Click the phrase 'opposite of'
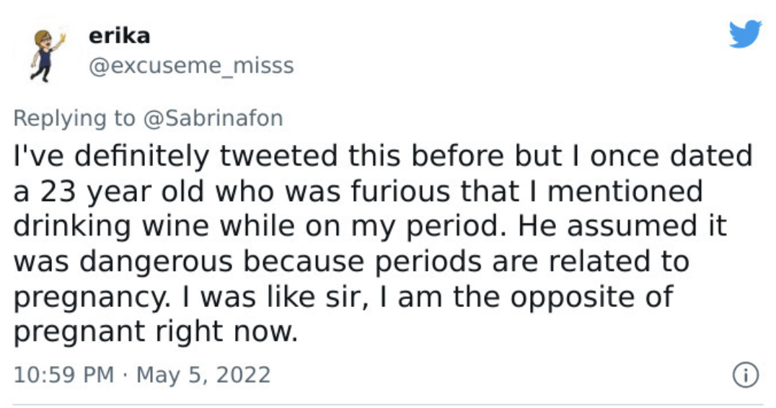This screenshot has width=776, height=408. (591, 298)
